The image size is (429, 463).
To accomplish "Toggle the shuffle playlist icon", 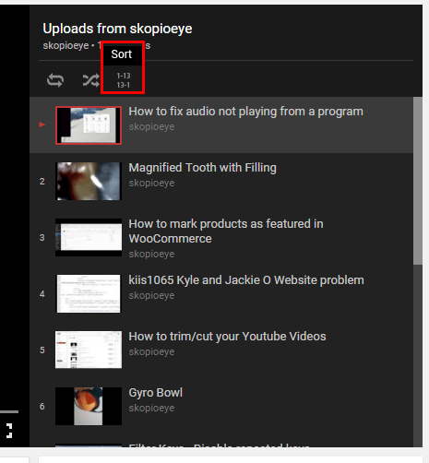I will [91, 80].
